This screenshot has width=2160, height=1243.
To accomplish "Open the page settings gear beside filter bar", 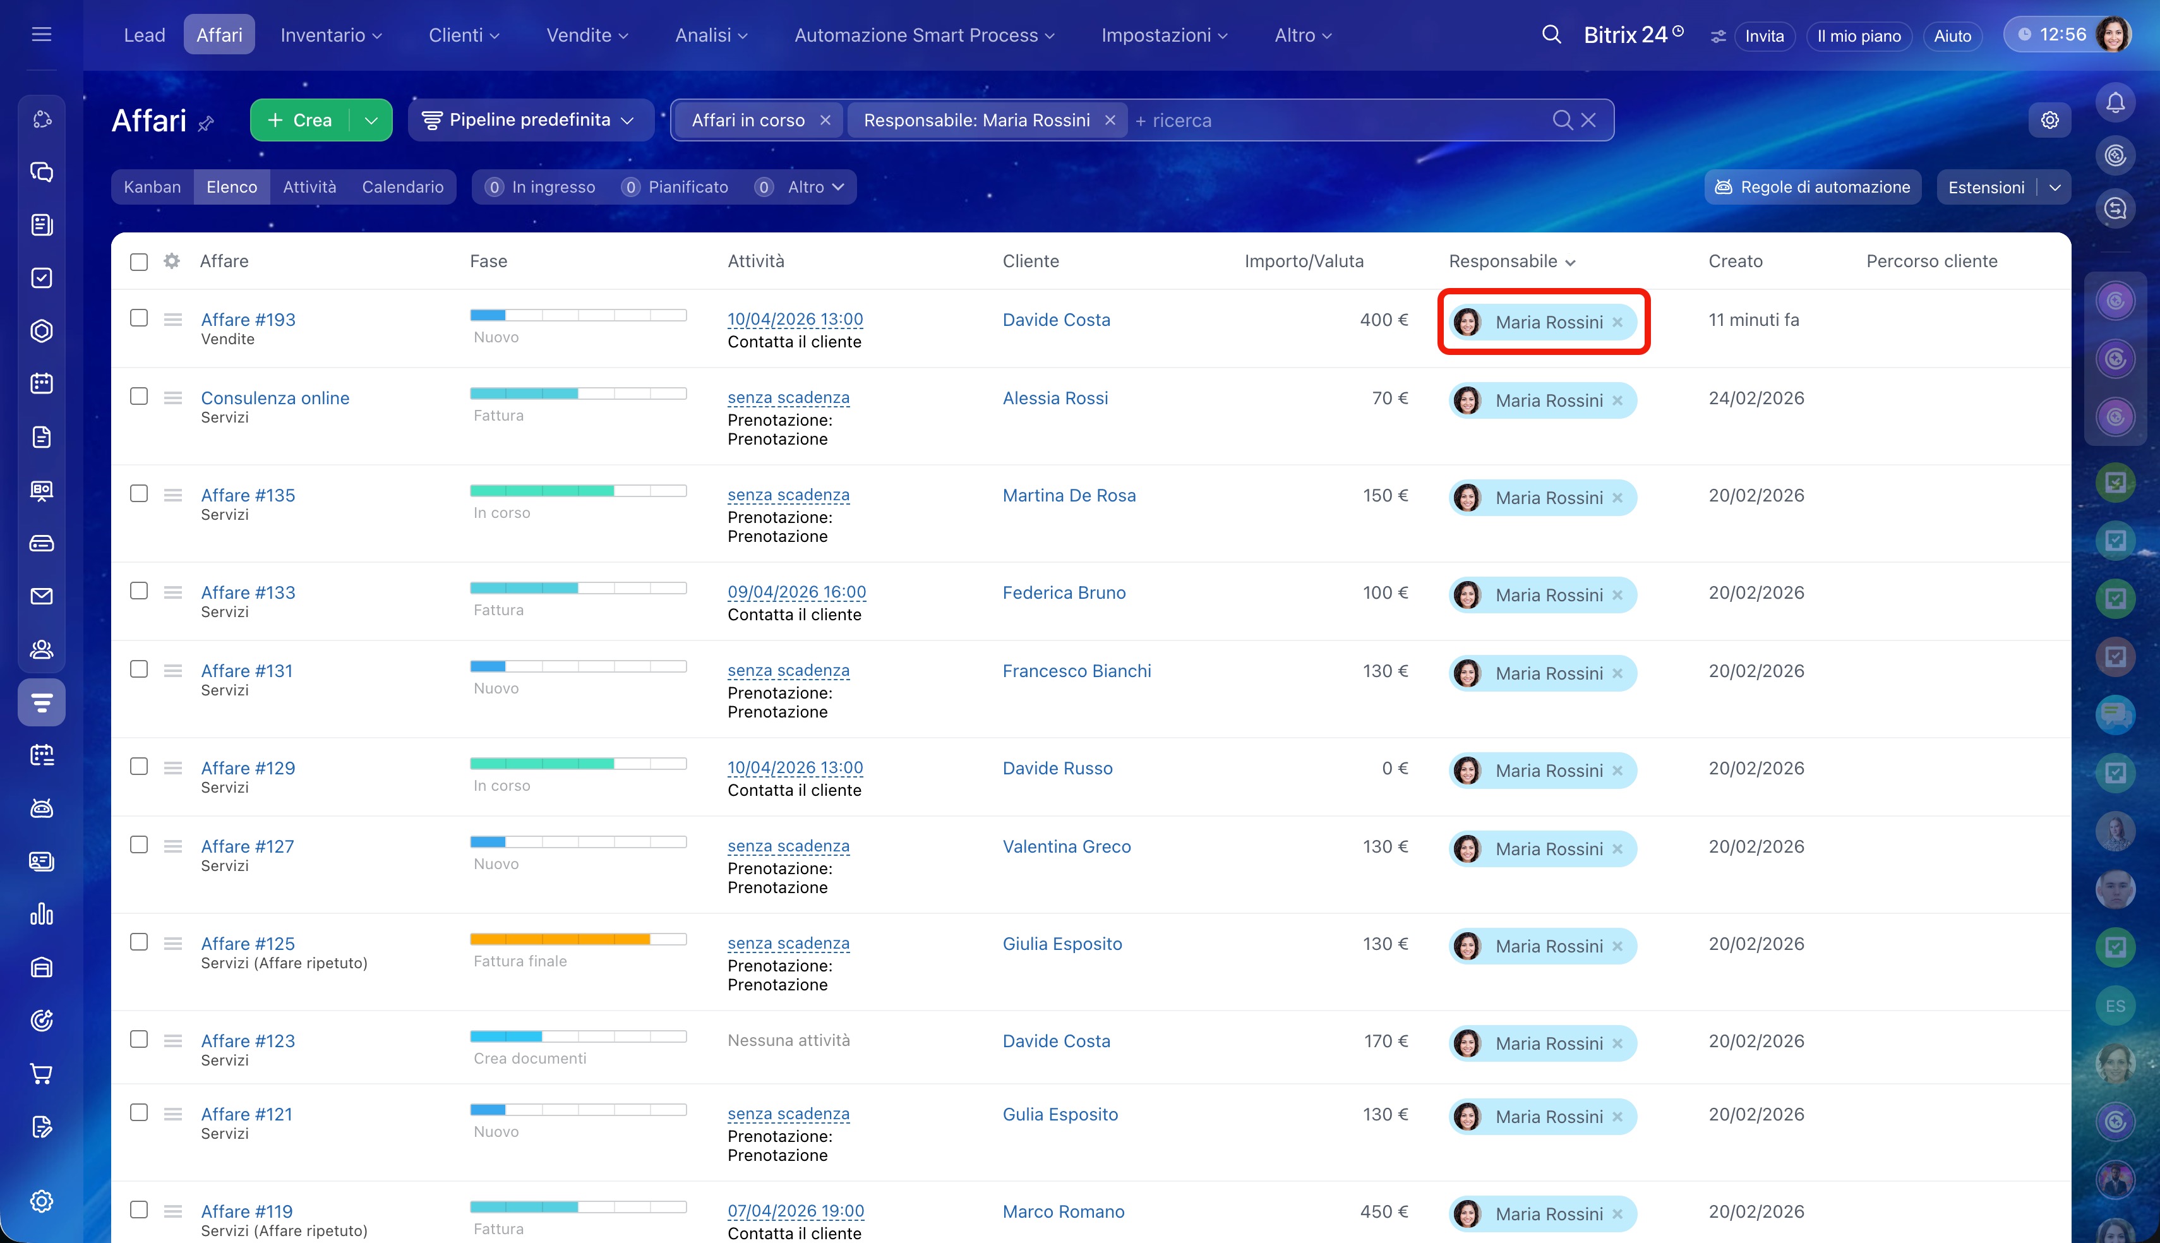I will (2049, 121).
